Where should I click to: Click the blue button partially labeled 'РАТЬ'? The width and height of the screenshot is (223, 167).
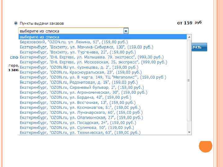coord(199,47)
